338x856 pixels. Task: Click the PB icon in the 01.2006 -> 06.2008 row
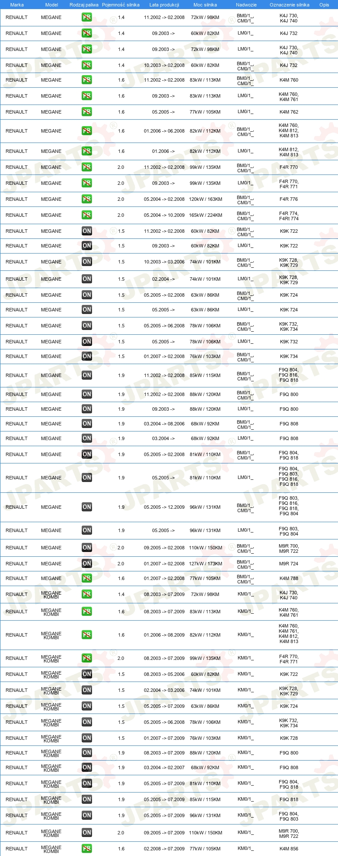87,131
